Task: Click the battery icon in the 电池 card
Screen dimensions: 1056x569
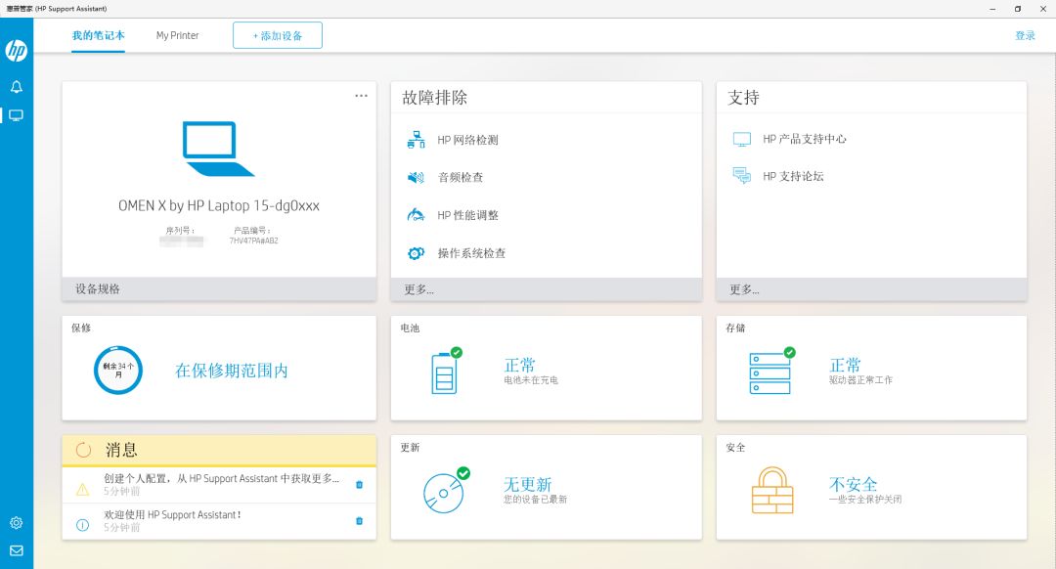Action: pyautogui.click(x=446, y=372)
